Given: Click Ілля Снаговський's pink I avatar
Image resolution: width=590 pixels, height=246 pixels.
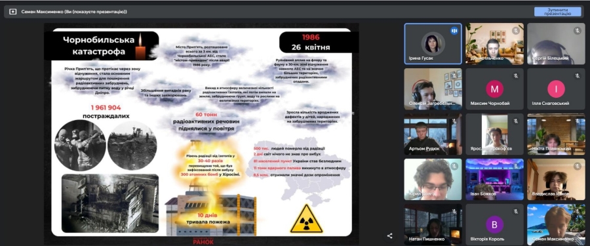Looking at the screenshot, I should [556, 89].
